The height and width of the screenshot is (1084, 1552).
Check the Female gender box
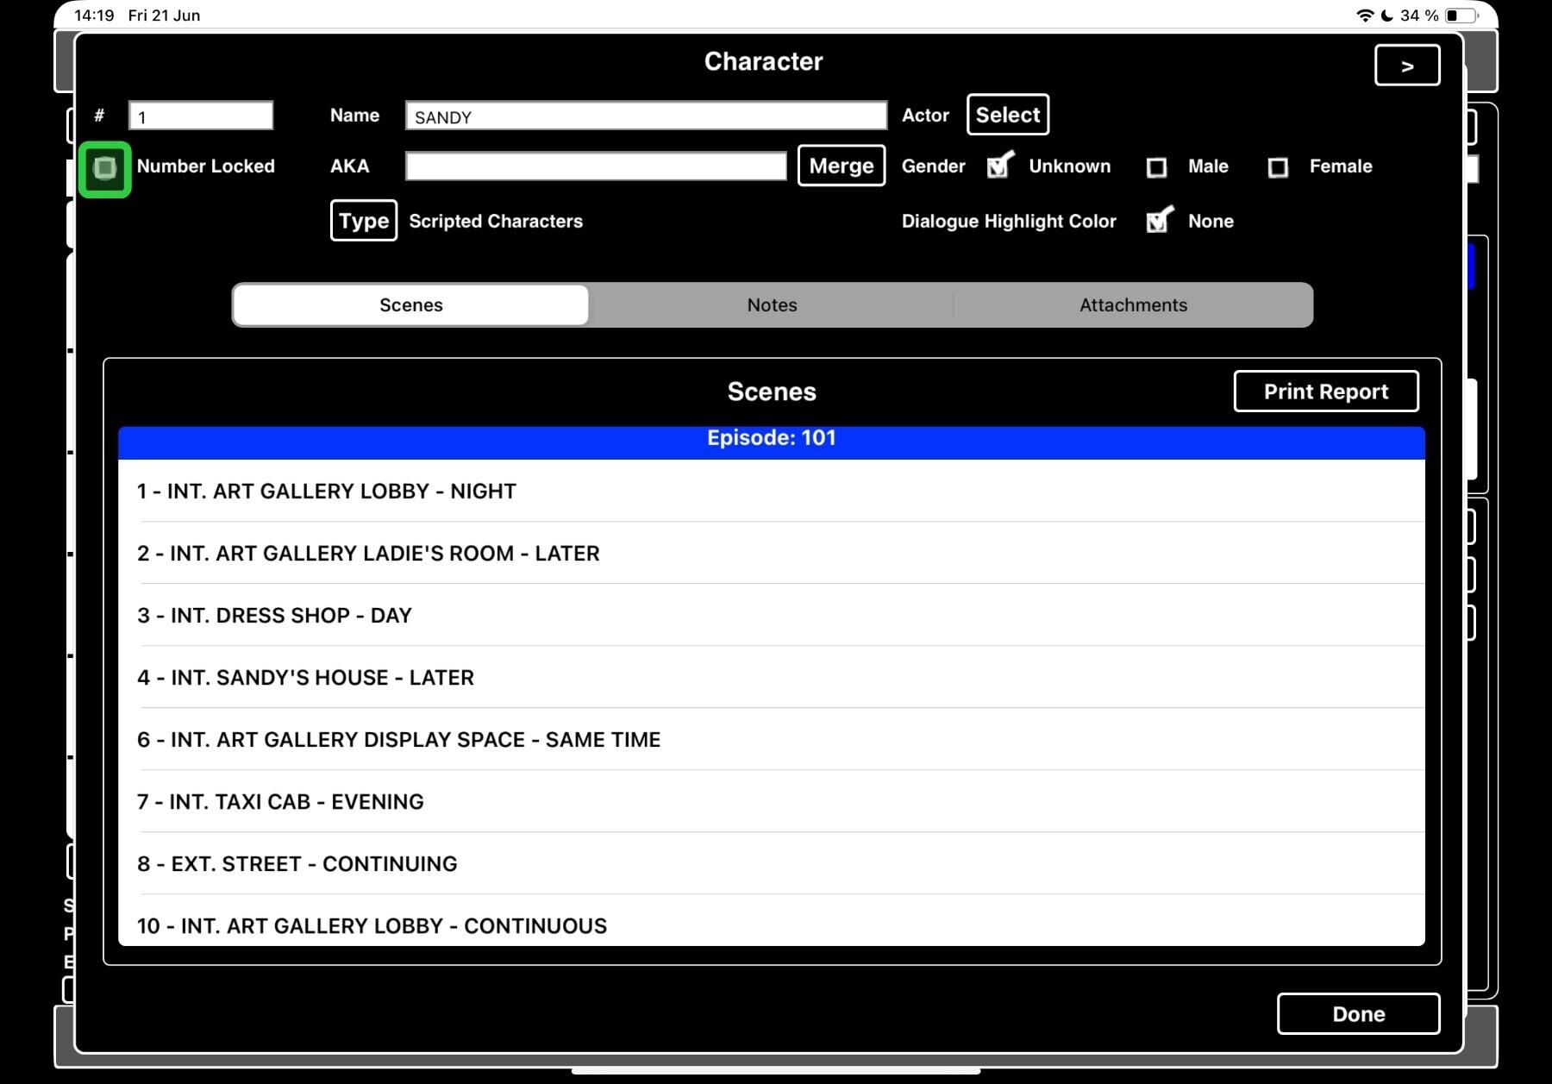coord(1278,167)
